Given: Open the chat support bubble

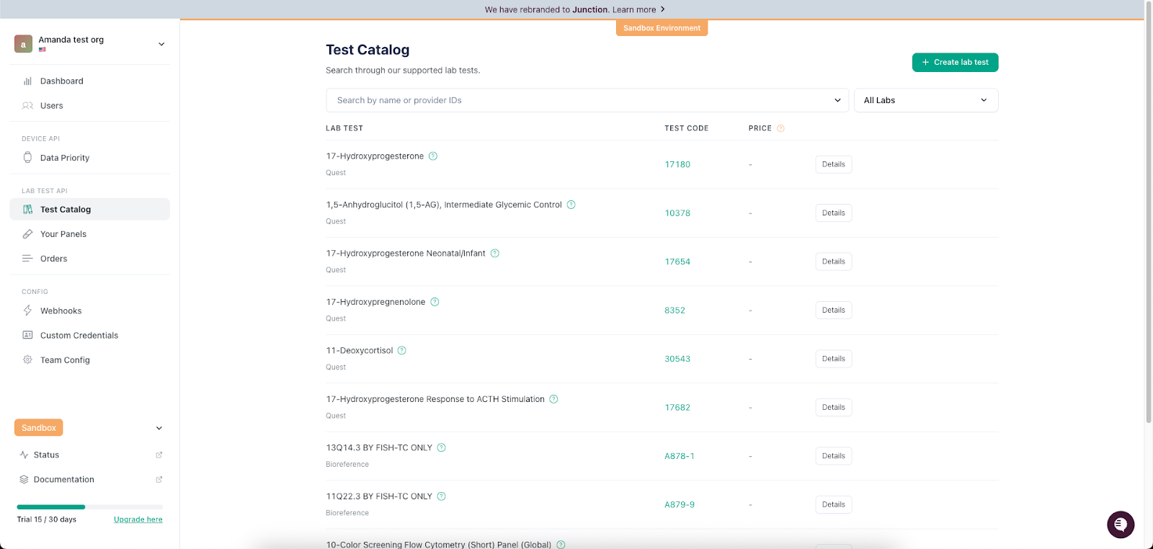Looking at the screenshot, I should click(1121, 525).
